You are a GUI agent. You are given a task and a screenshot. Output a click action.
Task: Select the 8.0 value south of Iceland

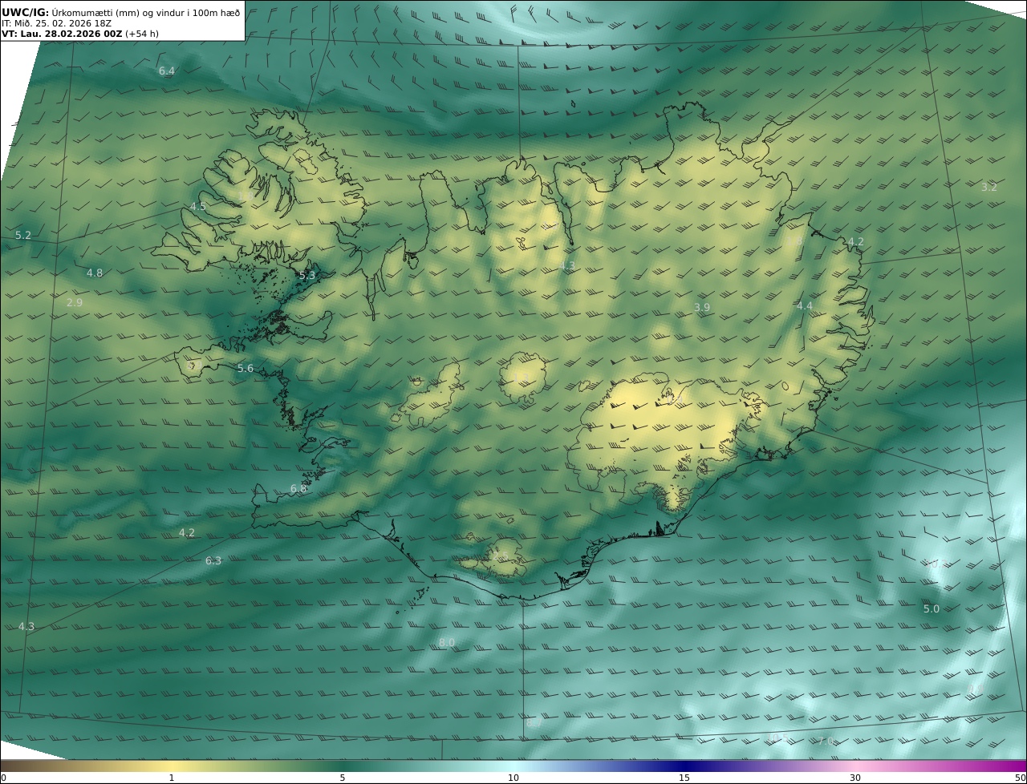(447, 643)
